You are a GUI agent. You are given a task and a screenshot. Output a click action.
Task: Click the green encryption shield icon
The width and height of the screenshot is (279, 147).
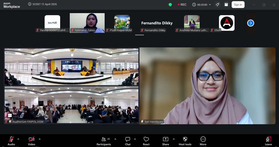tap(170, 4)
